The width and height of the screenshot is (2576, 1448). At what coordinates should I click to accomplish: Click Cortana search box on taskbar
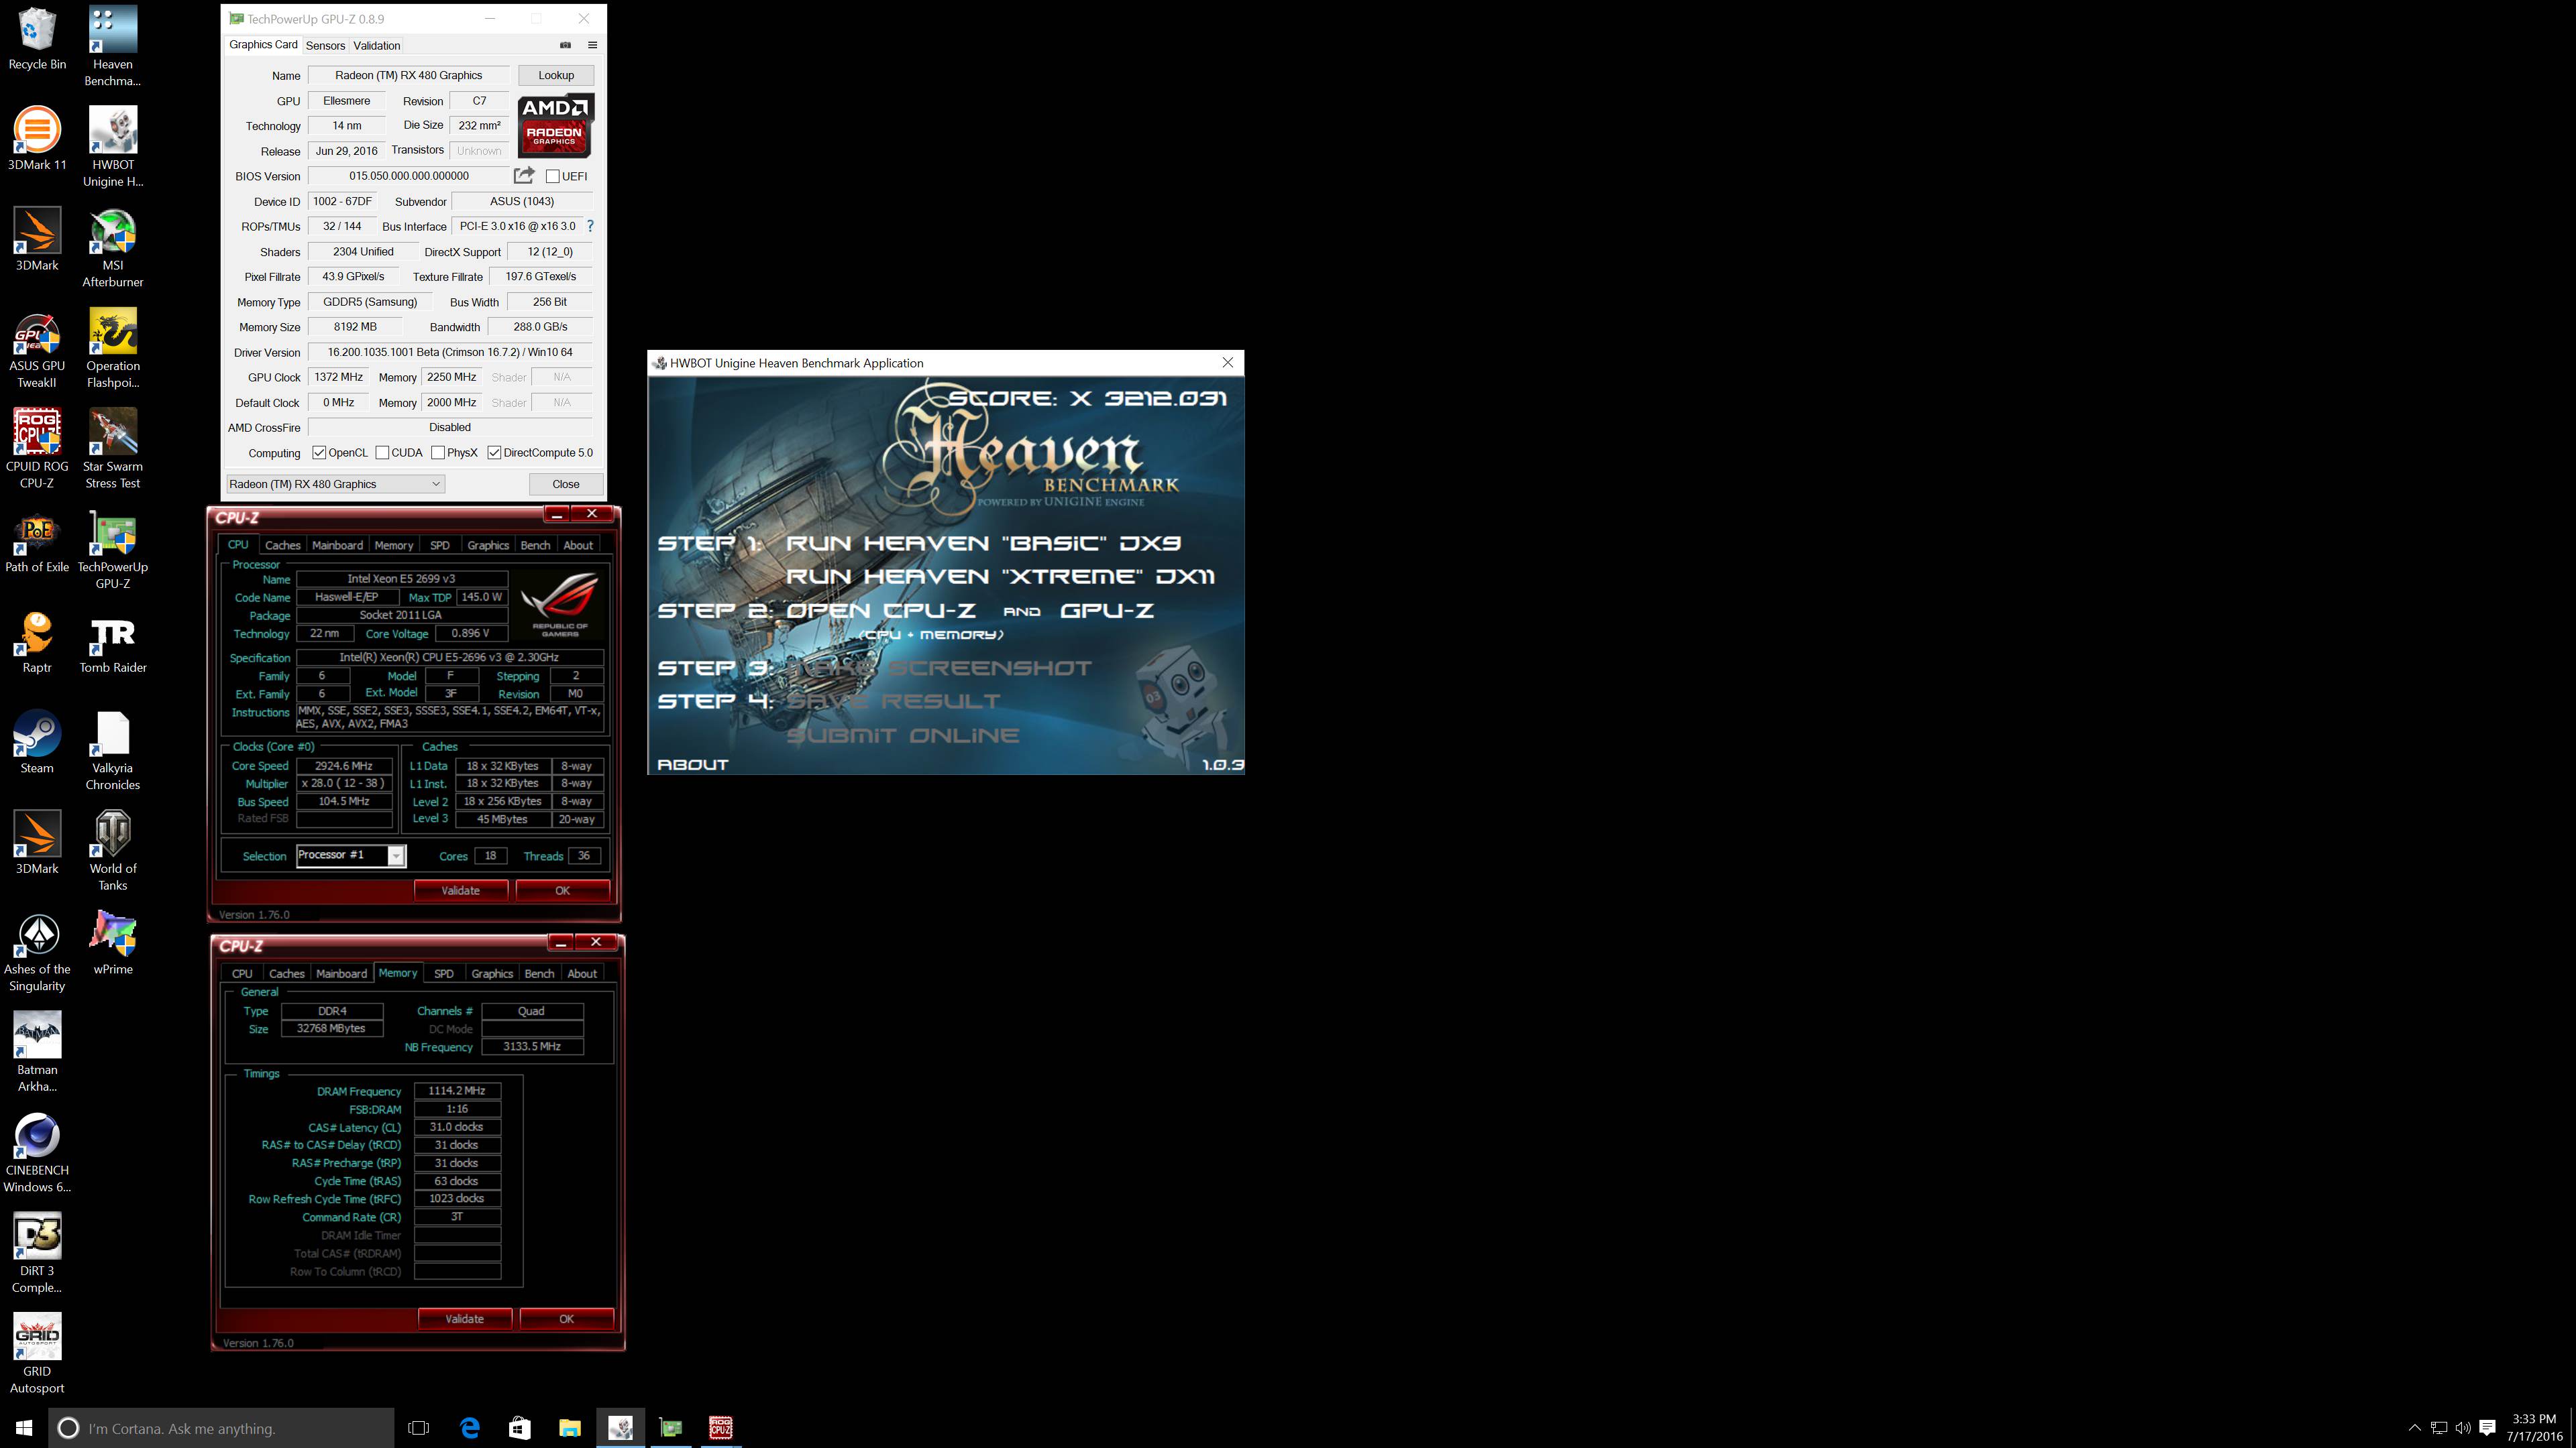tap(221, 1428)
